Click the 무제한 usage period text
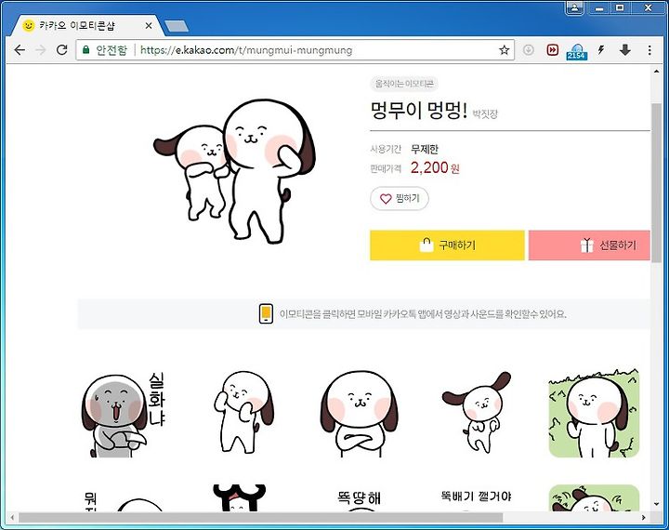669x530 pixels. tap(425, 149)
